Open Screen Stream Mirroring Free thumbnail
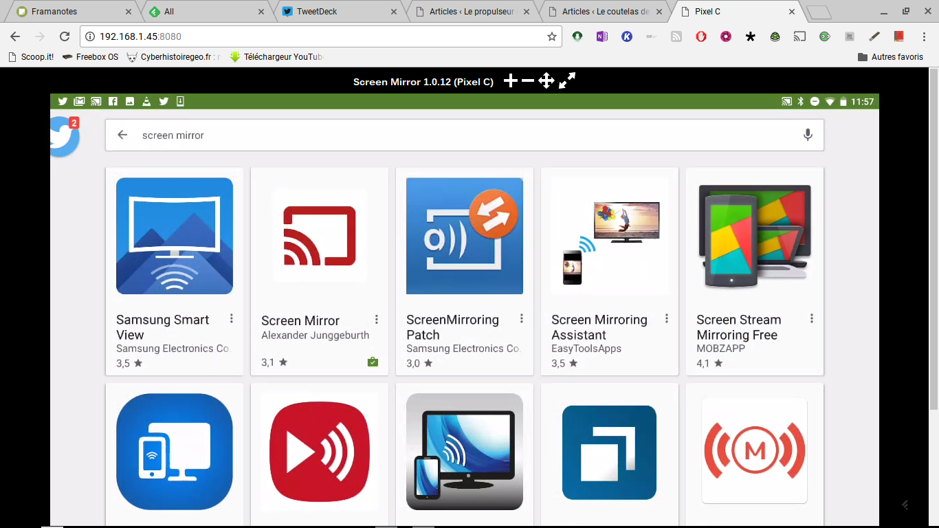Screen dimensions: 939x528 [755, 236]
